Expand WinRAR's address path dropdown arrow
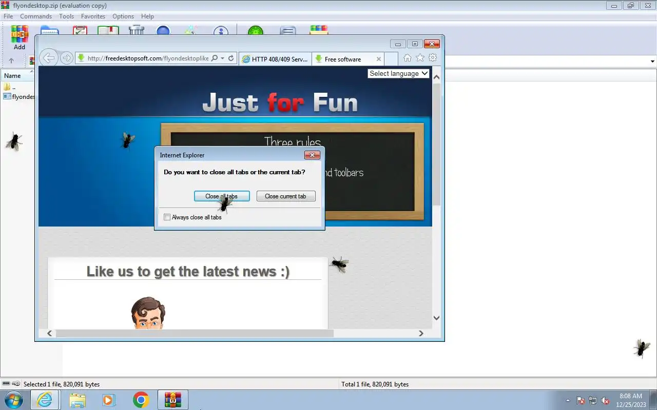This screenshot has height=410, width=657. point(652,61)
